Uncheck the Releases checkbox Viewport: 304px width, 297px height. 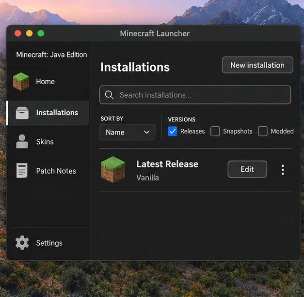point(172,132)
